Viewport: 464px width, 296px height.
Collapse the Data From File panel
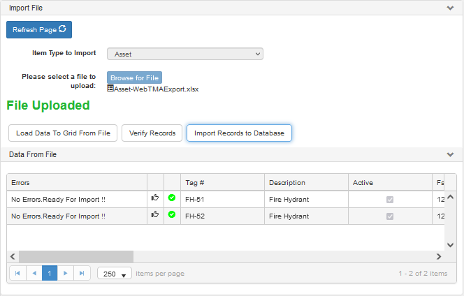450,154
